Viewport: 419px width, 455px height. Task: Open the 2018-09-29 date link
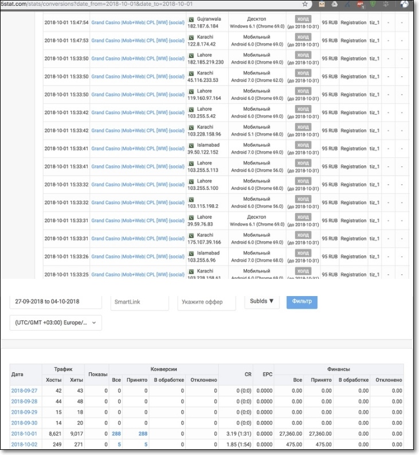pyautogui.click(x=24, y=412)
